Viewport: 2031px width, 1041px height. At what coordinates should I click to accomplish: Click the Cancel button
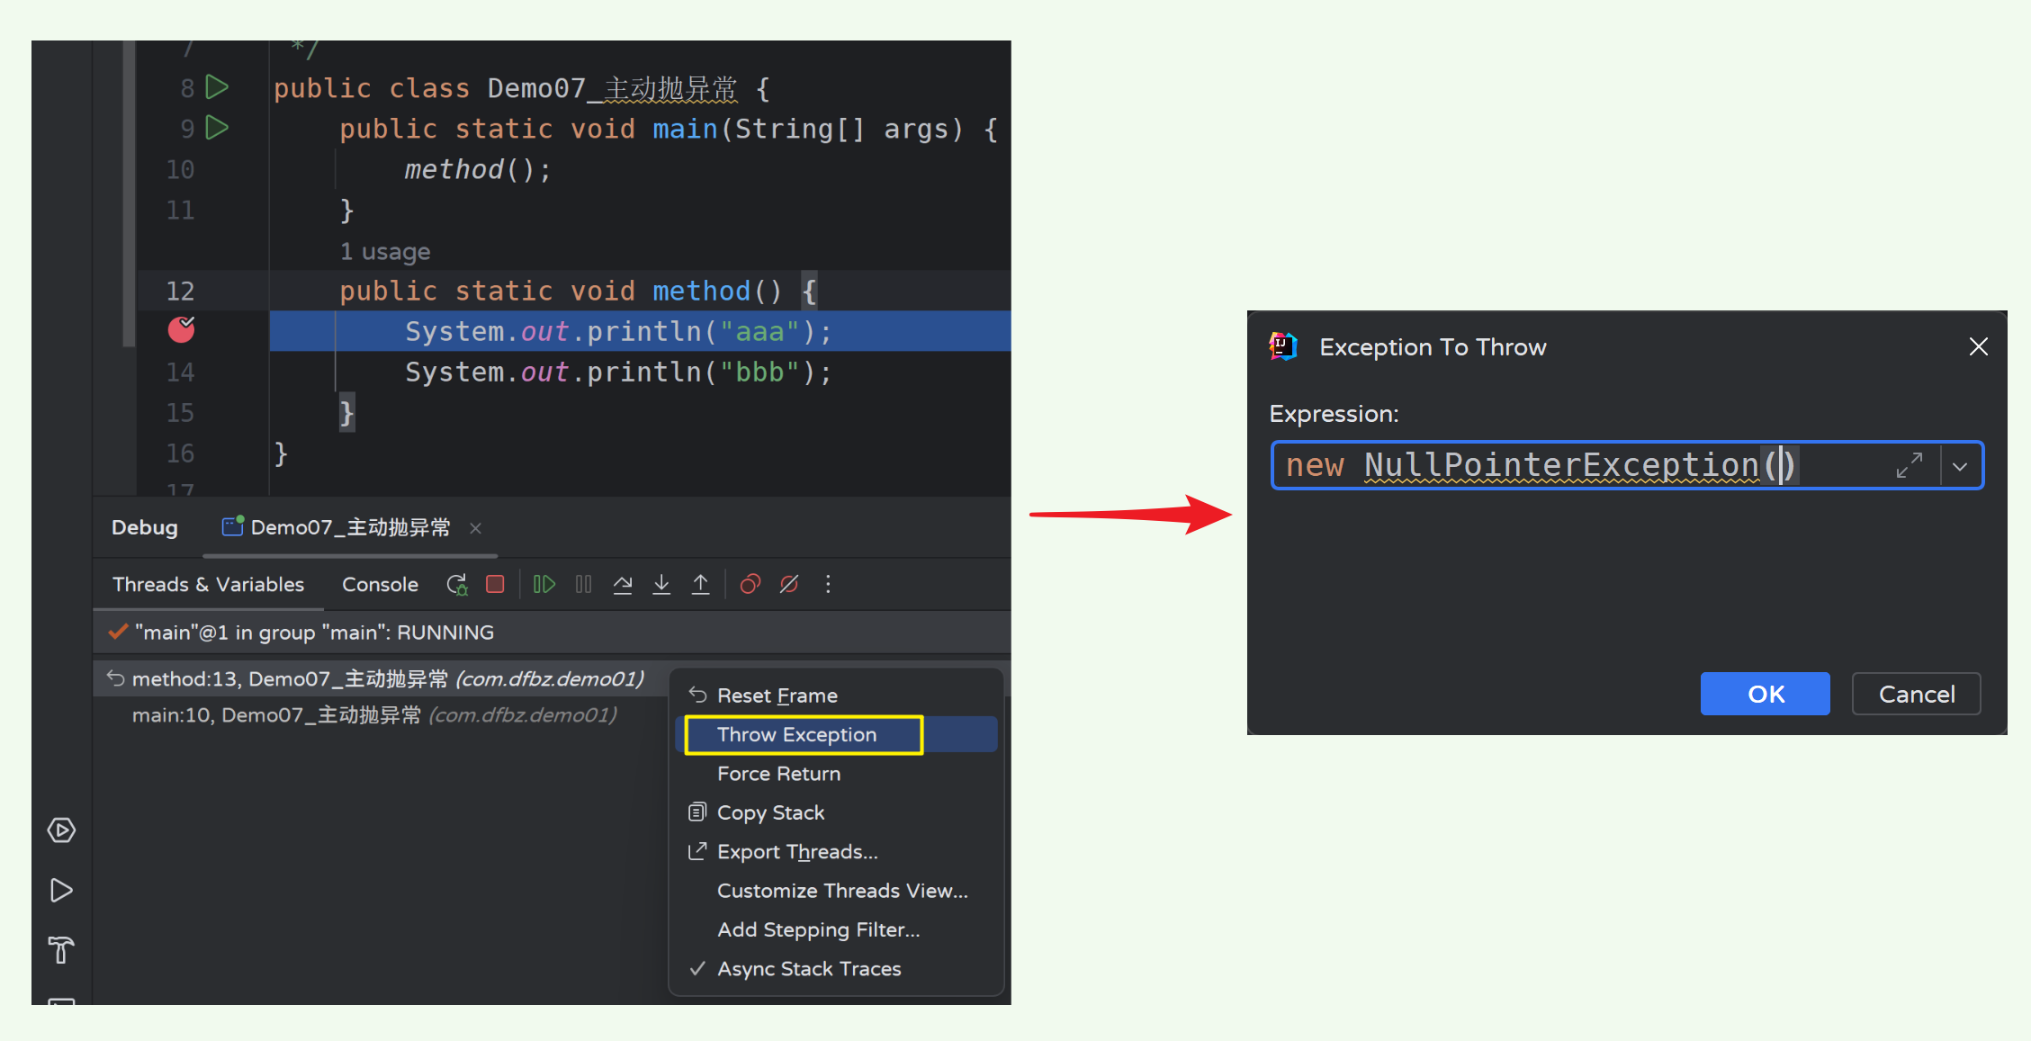point(1916,694)
